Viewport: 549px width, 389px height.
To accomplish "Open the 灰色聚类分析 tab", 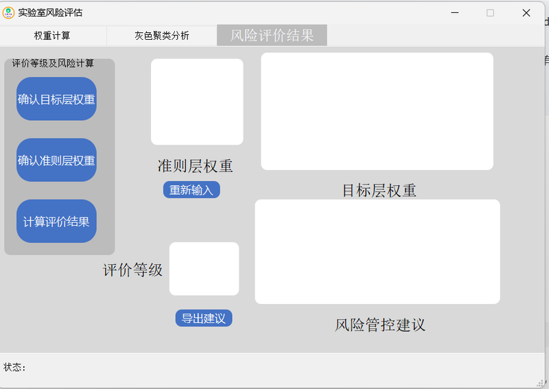I will point(162,36).
